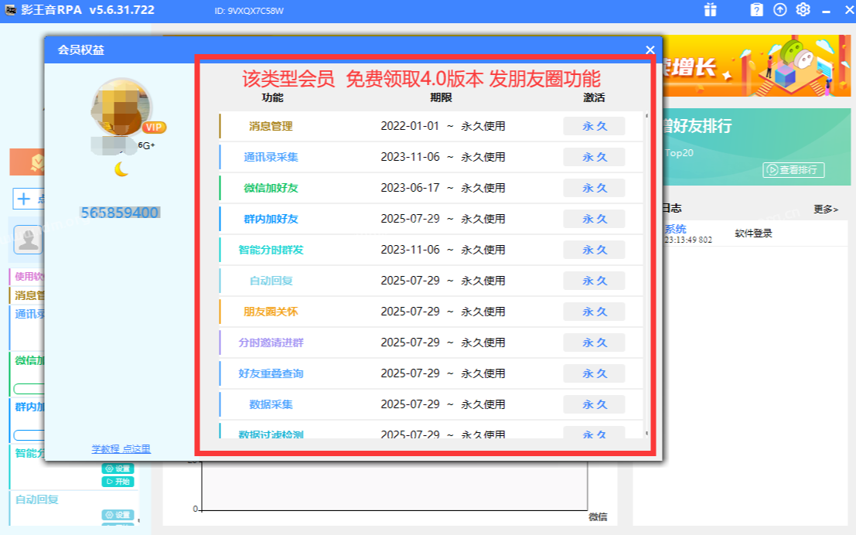Click the orange medal icon in sidebar
The height and width of the screenshot is (535, 856).
pos(36,162)
